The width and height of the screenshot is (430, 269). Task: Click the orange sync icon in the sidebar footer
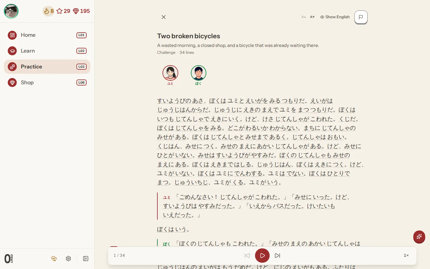[x=54, y=259]
